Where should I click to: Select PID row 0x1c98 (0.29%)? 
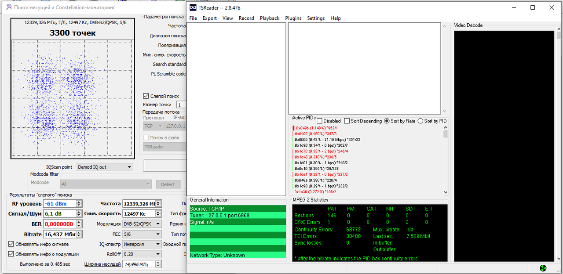(x=321, y=186)
